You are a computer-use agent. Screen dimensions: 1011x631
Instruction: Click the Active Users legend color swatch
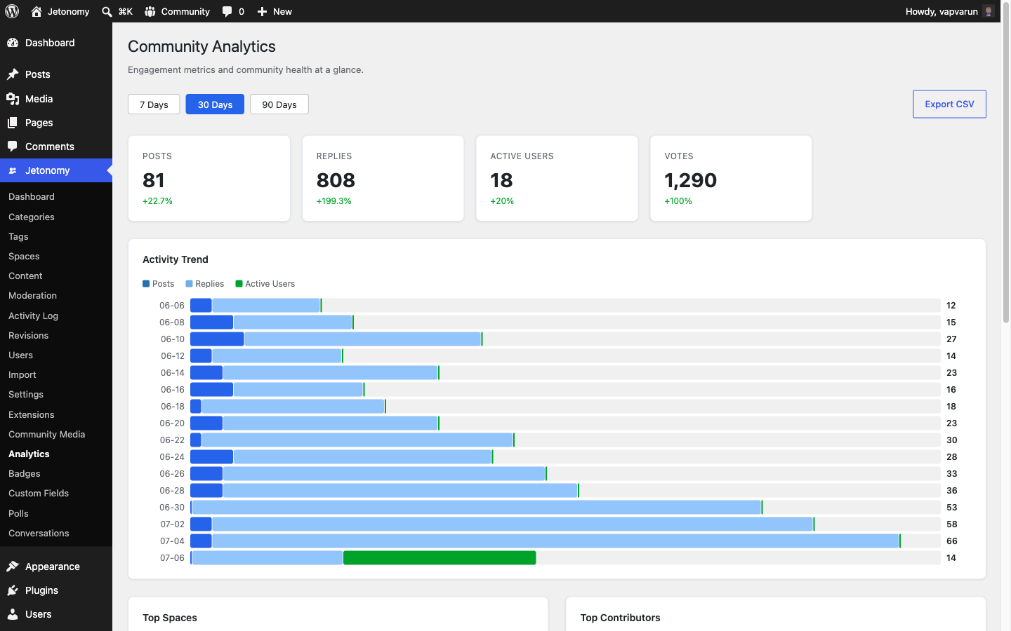(x=239, y=284)
